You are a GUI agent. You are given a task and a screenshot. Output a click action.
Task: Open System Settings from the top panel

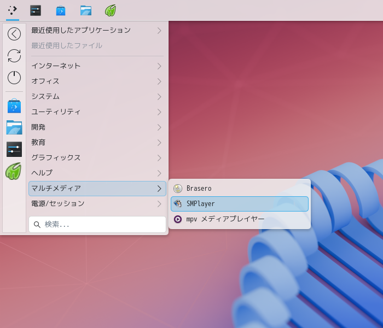(x=36, y=10)
